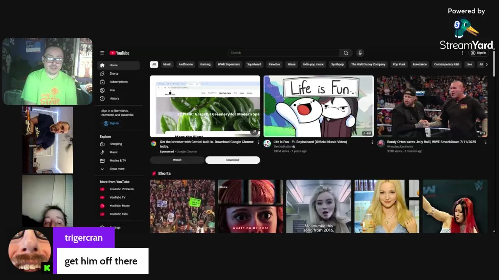Click the Download button on ad
The image size is (499, 280).
(233, 160)
